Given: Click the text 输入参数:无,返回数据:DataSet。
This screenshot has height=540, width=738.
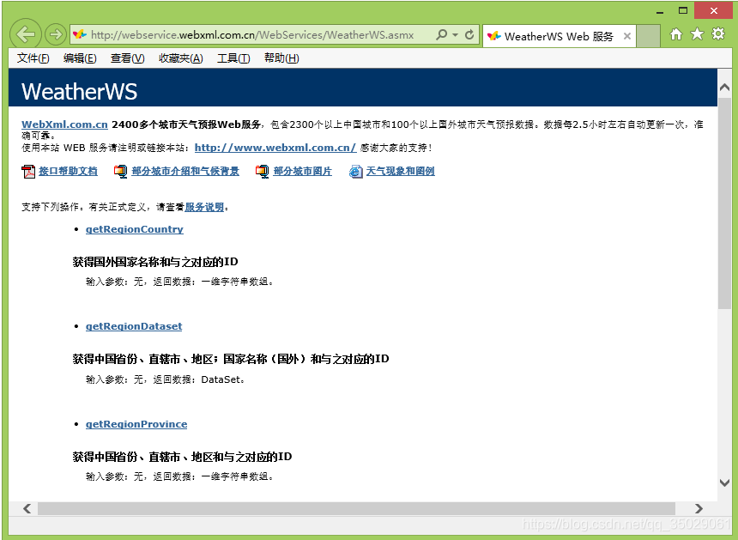Looking at the screenshot, I should [166, 379].
